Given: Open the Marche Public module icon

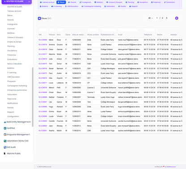Looking at the screenshot, I should (5, 153).
